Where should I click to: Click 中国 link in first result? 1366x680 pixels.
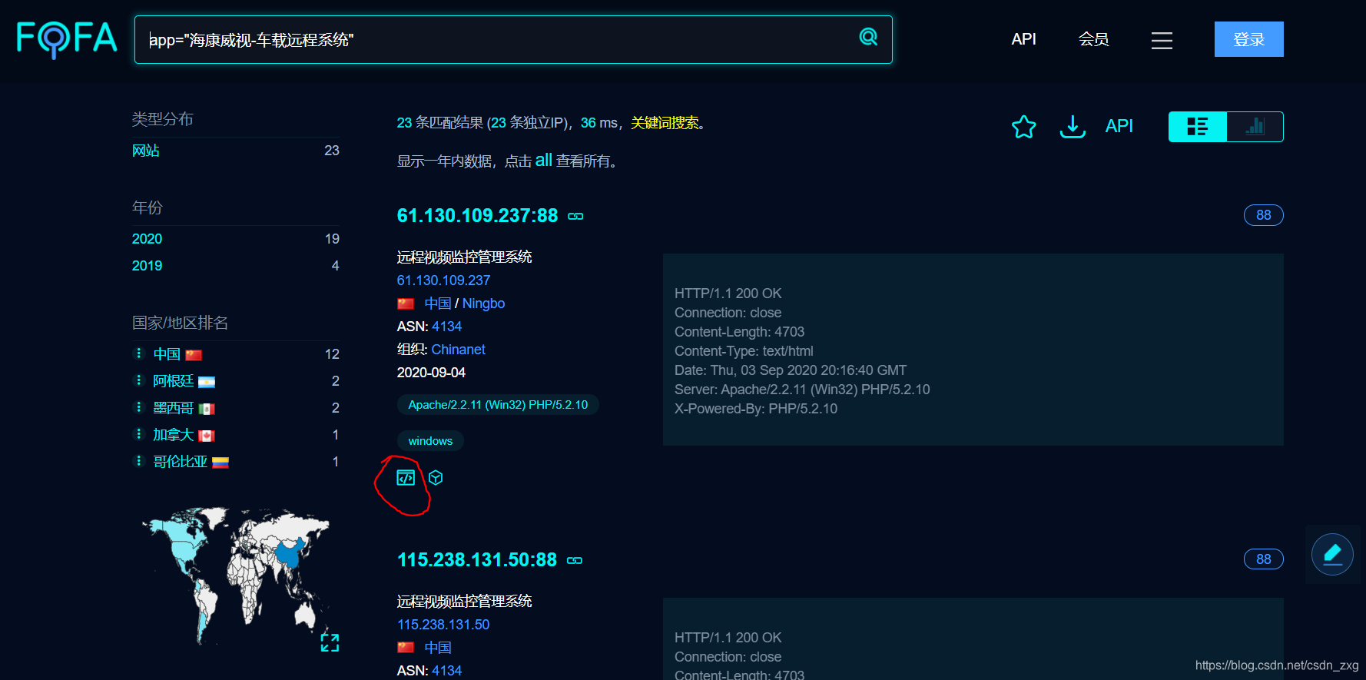[x=438, y=304]
